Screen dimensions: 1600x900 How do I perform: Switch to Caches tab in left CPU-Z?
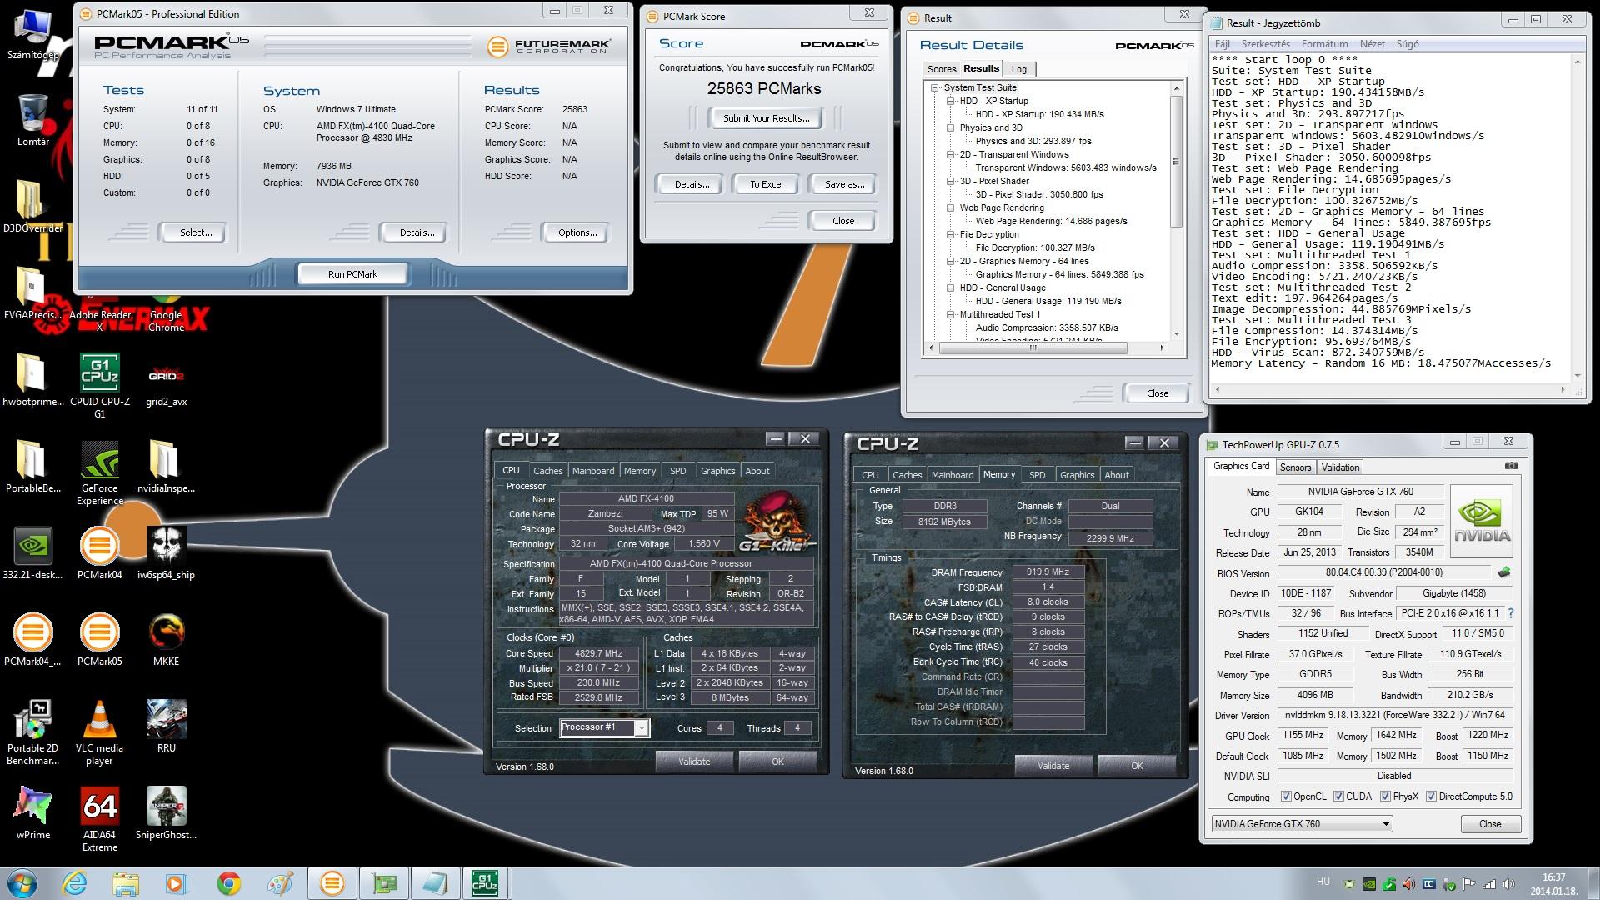[x=547, y=471]
